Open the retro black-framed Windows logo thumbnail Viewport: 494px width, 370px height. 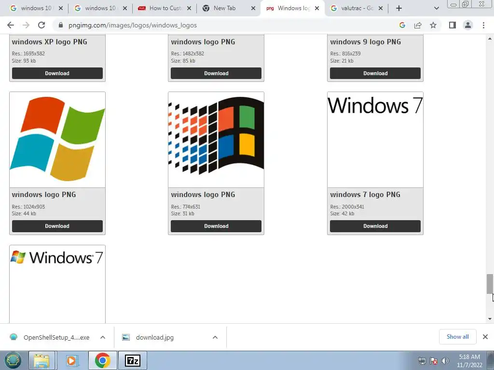click(216, 140)
